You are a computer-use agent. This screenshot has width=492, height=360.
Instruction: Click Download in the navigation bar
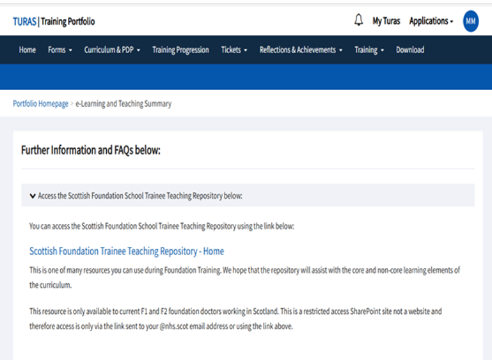410,50
